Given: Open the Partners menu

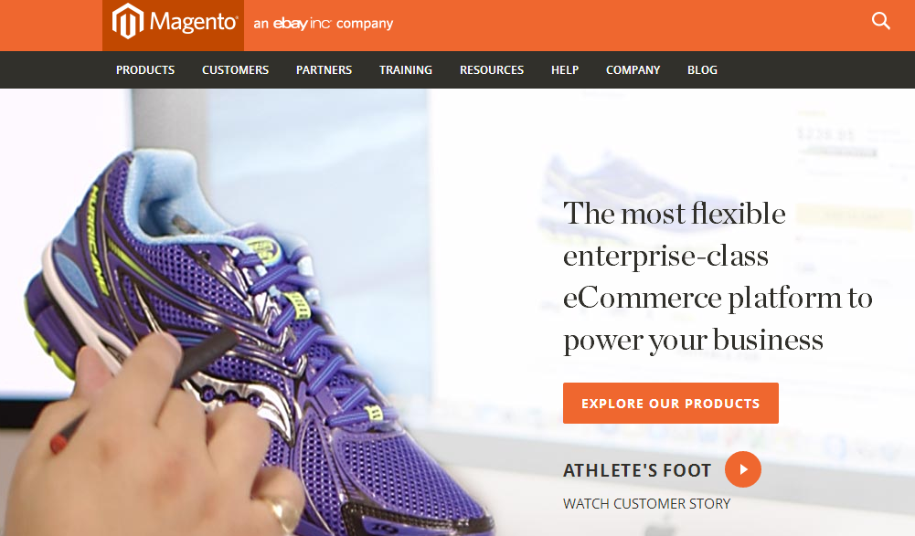Looking at the screenshot, I should pyautogui.click(x=324, y=70).
